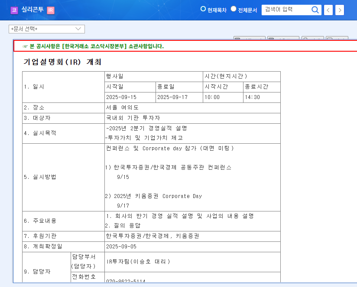This screenshot has width=357, height=287.
Task: Click the 2025년 키움증권 Corporate Day line
Action: tap(153, 196)
